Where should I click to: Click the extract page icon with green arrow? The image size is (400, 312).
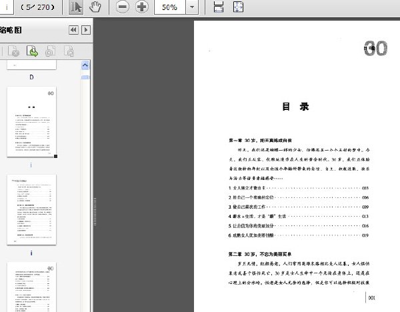32,51
